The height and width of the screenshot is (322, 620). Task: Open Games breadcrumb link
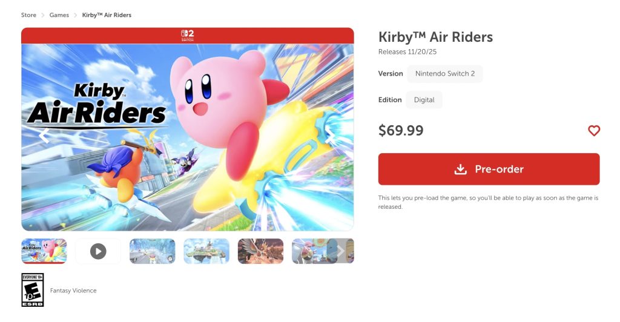(x=59, y=15)
